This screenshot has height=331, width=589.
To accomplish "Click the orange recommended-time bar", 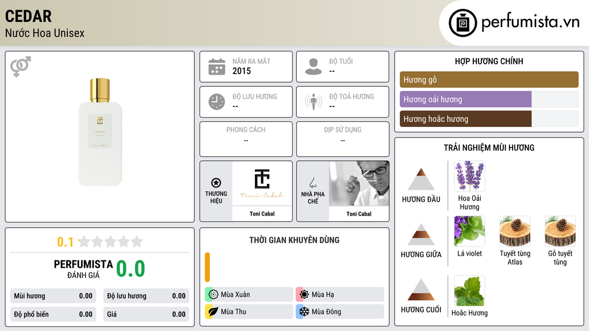I will tap(207, 267).
